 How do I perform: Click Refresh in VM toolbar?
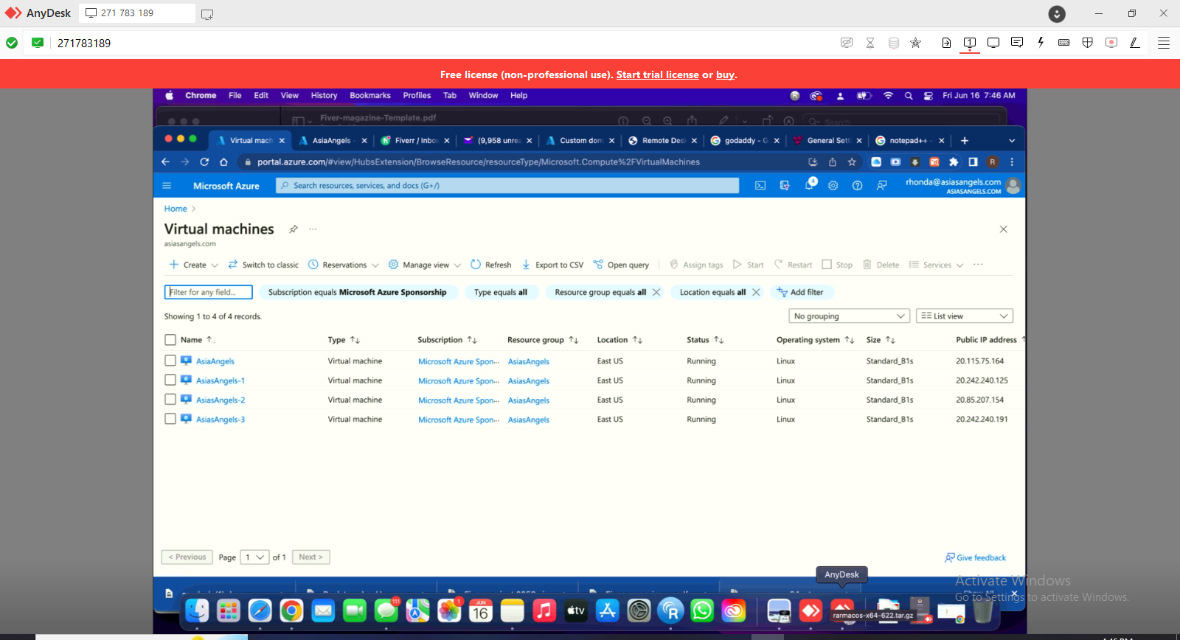tap(491, 265)
